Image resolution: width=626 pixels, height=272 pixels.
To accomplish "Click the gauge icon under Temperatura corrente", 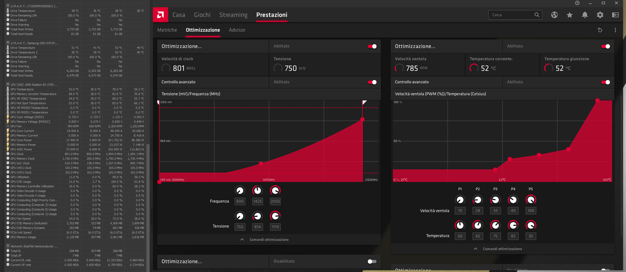I will (474, 68).
